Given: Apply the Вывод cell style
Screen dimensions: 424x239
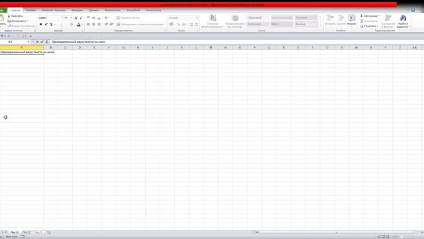Looking at the screenshot, I should pyautogui.click(x=306, y=24).
